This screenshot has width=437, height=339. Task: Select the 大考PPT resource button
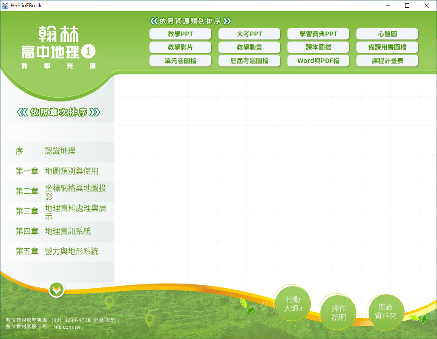249,34
